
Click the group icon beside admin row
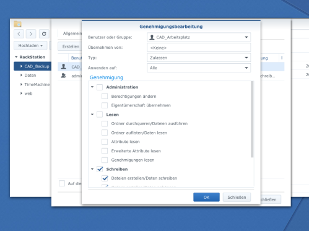pyautogui.click(x=64, y=76)
